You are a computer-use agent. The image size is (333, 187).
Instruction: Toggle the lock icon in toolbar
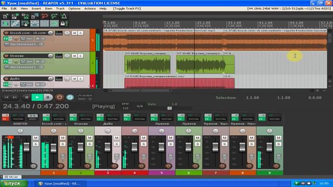point(63,23)
